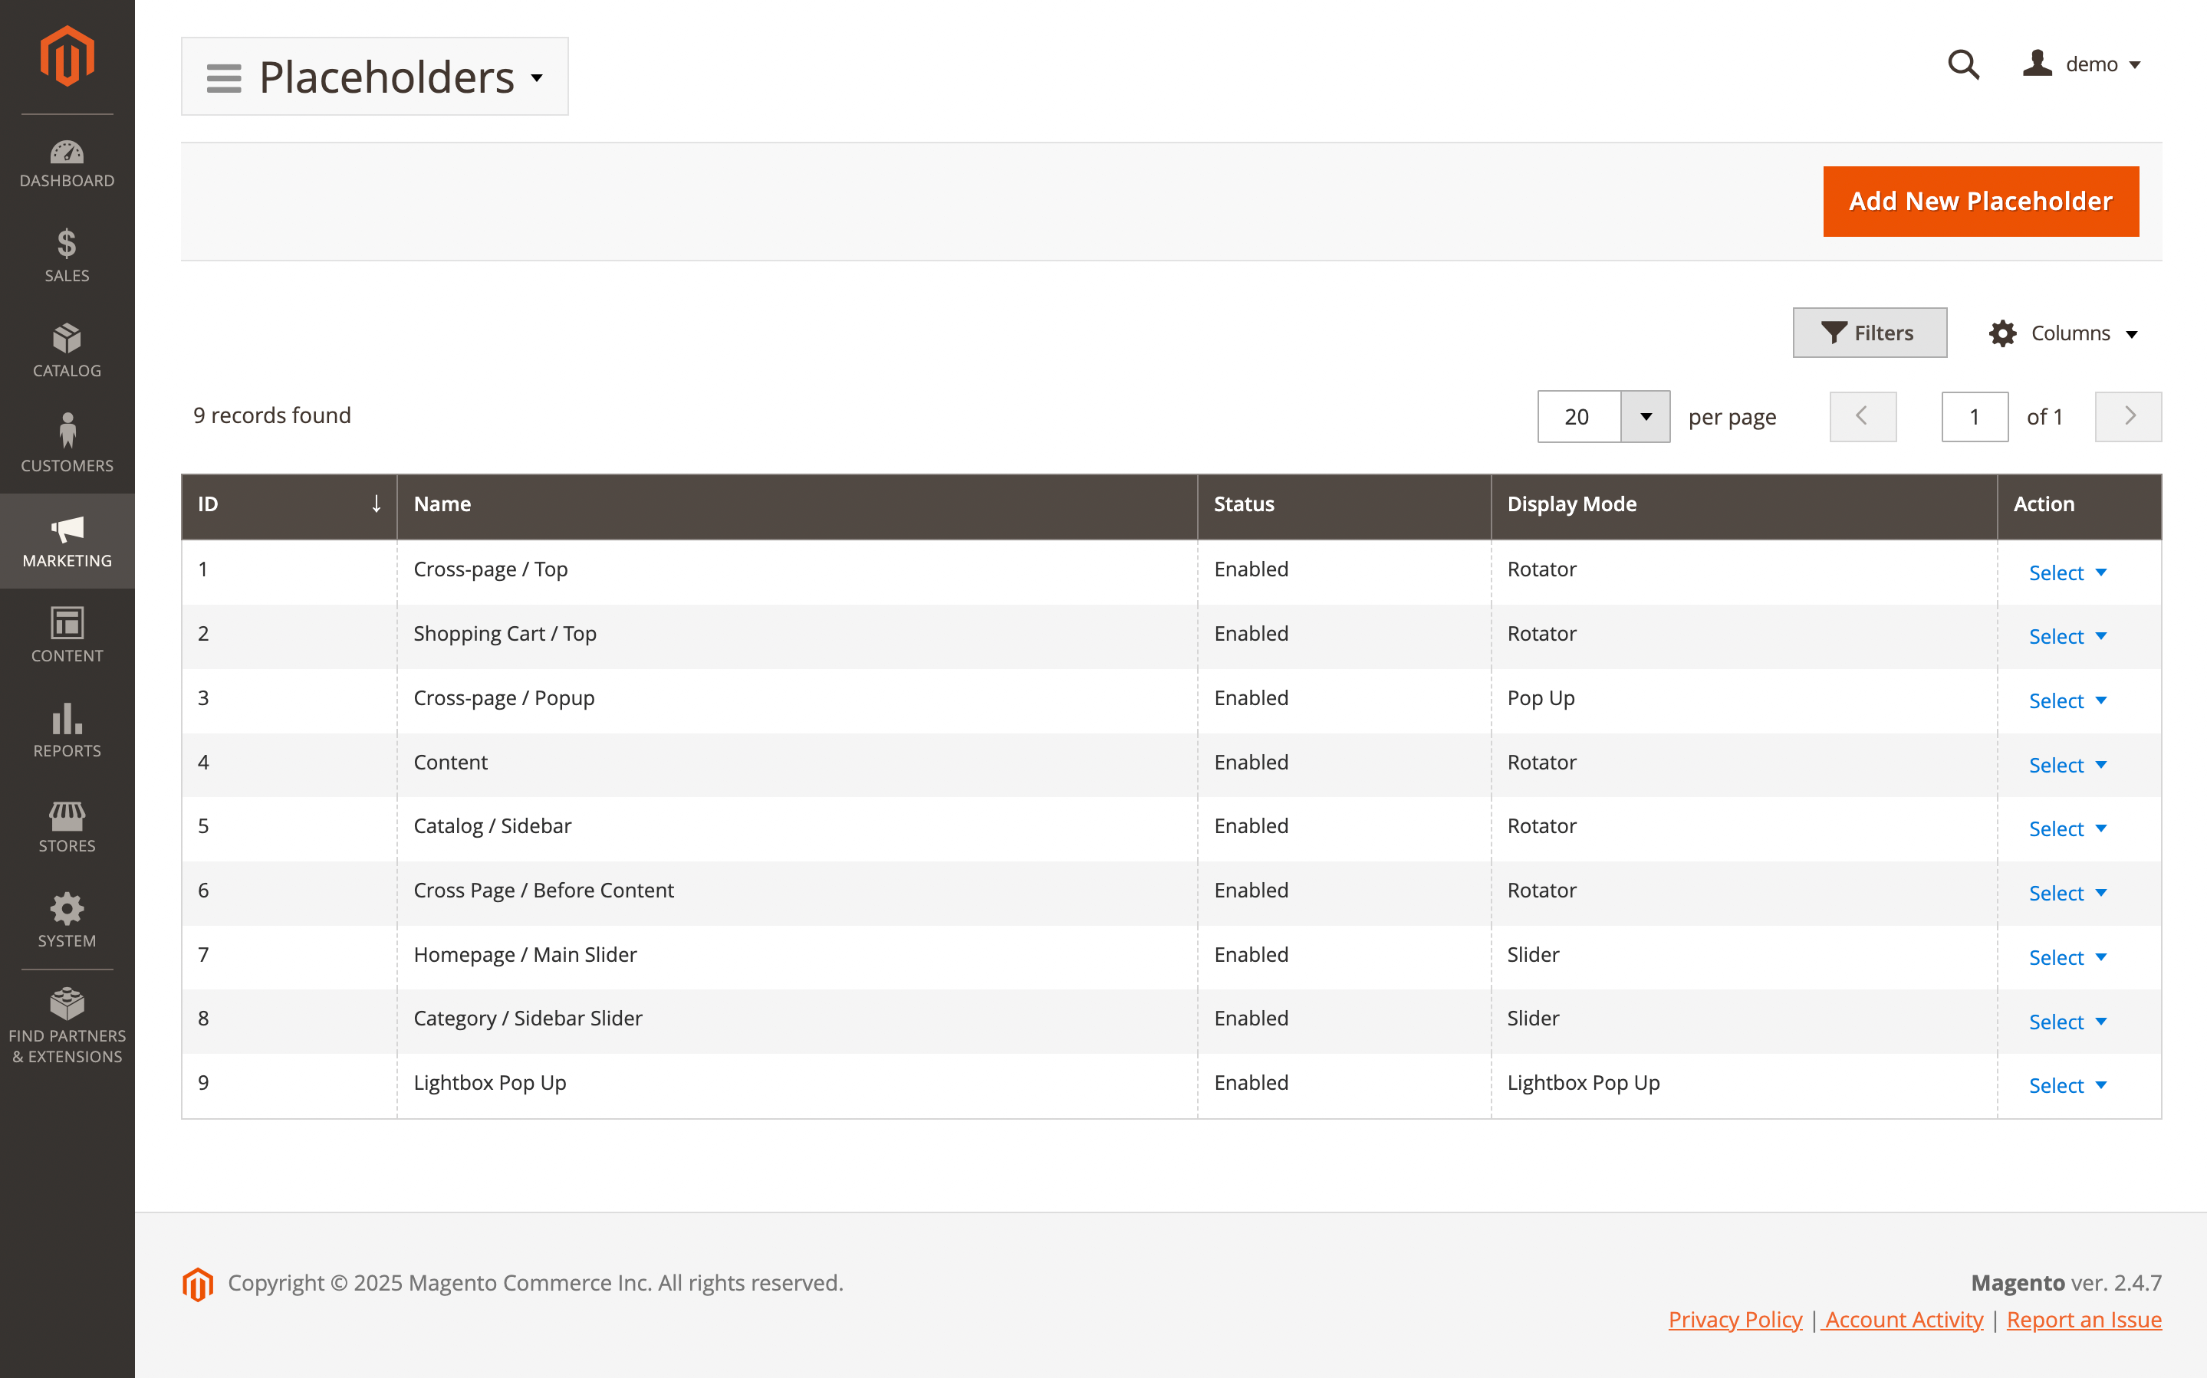
Task: Open the Privacy Policy link
Action: click(x=1734, y=1319)
